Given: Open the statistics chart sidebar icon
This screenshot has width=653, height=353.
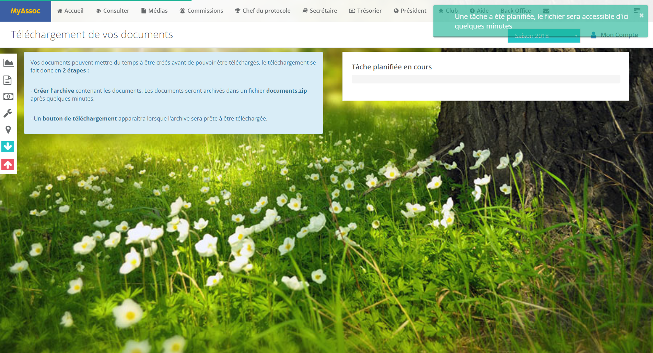Looking at the screenshot, I should click(8, 63).
